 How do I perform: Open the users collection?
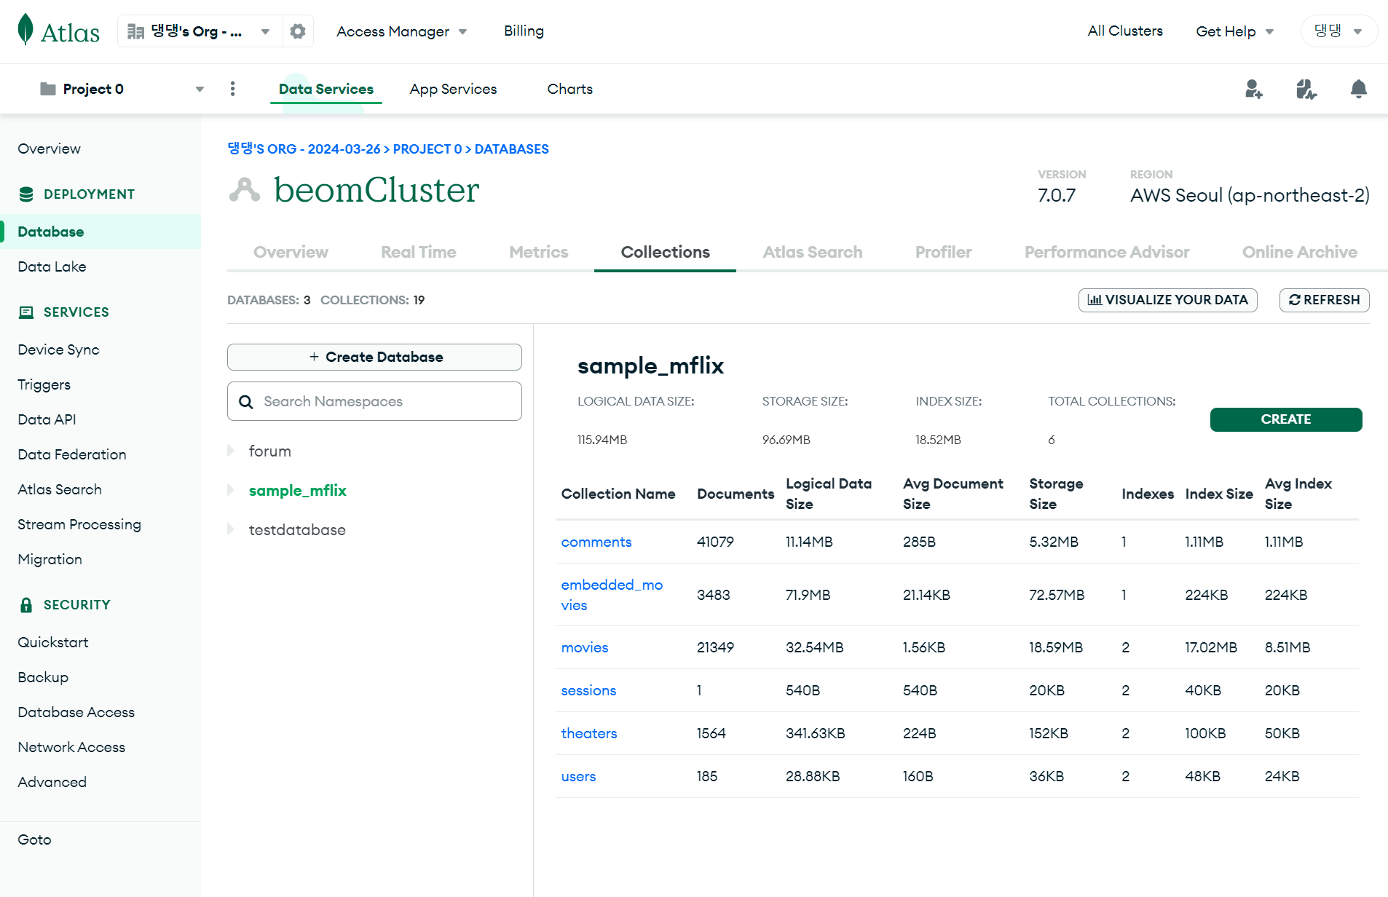[x=578, y=776]
